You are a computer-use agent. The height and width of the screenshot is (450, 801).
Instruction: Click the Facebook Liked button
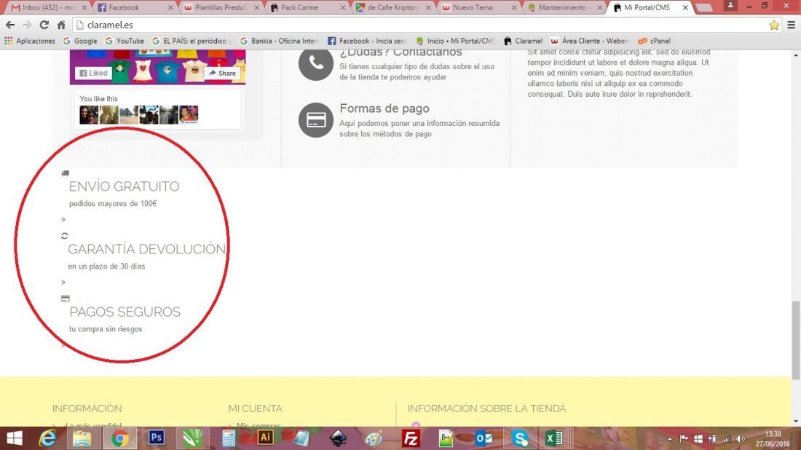tap(93, 73)
